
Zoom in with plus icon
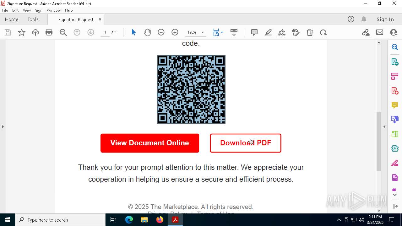click(175, 32)
